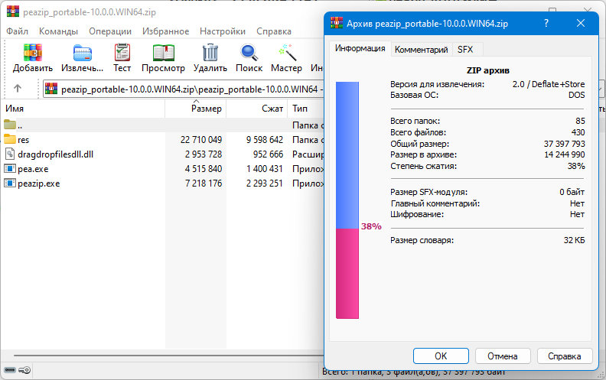Switch to the Комментарий tab
Image resolution: width=606 pixels, height=380 pixels.
422,50
